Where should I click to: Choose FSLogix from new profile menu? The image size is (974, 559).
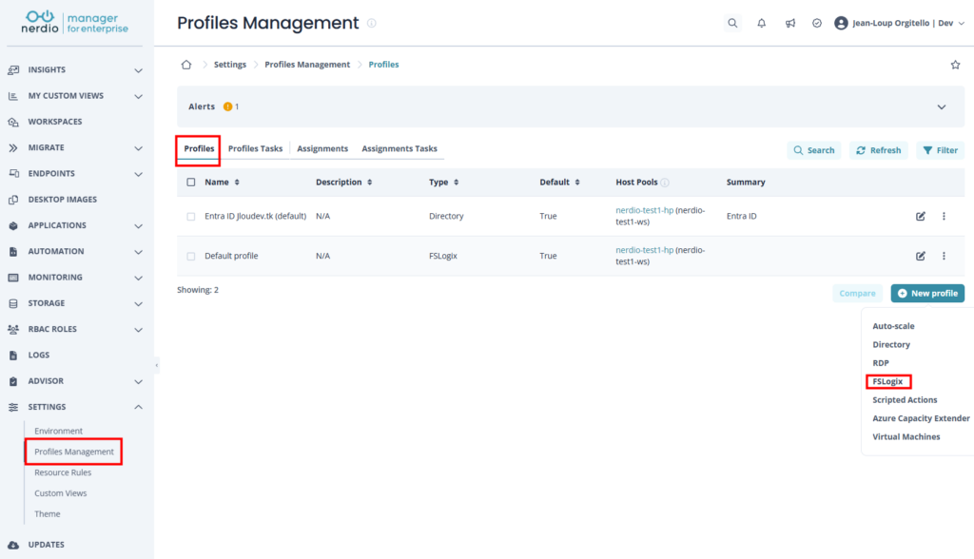pyautogui.click(x=887, y=381)
